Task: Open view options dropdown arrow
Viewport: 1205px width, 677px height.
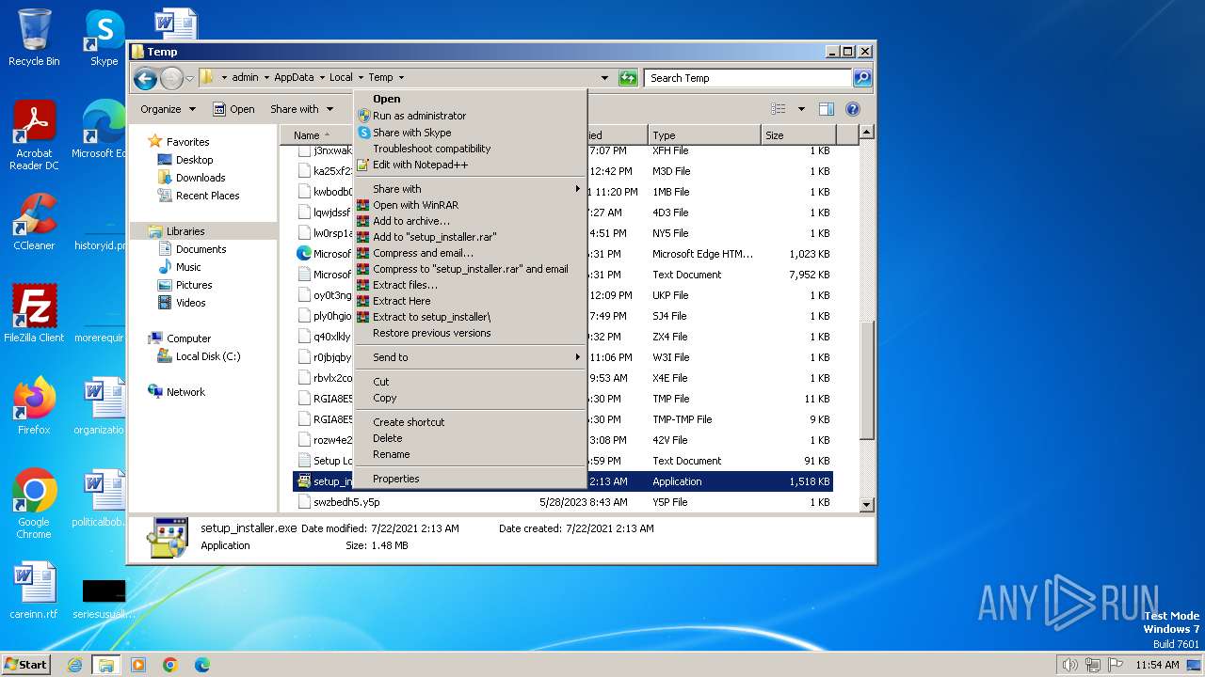Action: point(801,109)
